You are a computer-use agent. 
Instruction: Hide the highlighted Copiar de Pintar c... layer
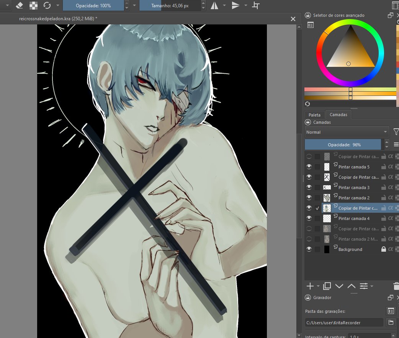[x=309, y=208]
